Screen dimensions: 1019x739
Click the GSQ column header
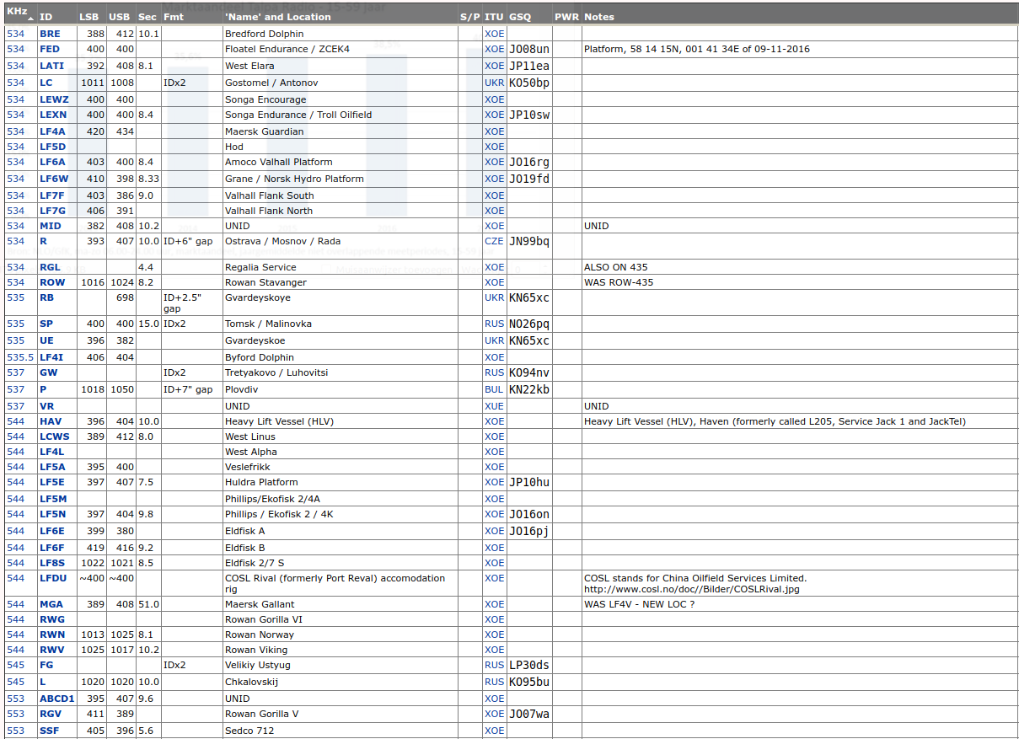(520, 17)
